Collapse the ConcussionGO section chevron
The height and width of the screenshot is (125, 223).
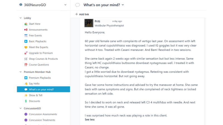coord(20,108)
